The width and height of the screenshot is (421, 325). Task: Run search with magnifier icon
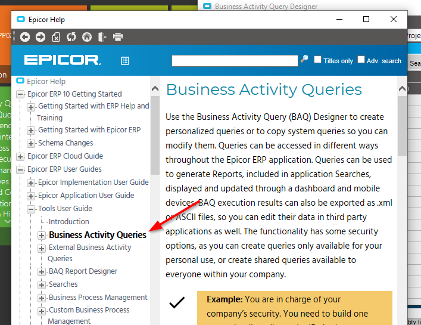pyautogui.click(x=304, y=58)
